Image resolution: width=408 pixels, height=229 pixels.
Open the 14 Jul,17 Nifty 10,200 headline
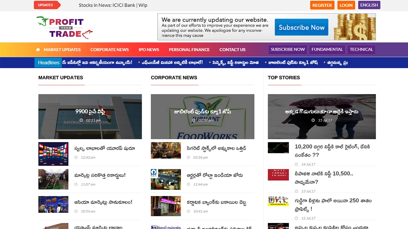pyautogui.click(x=332, y=151)
